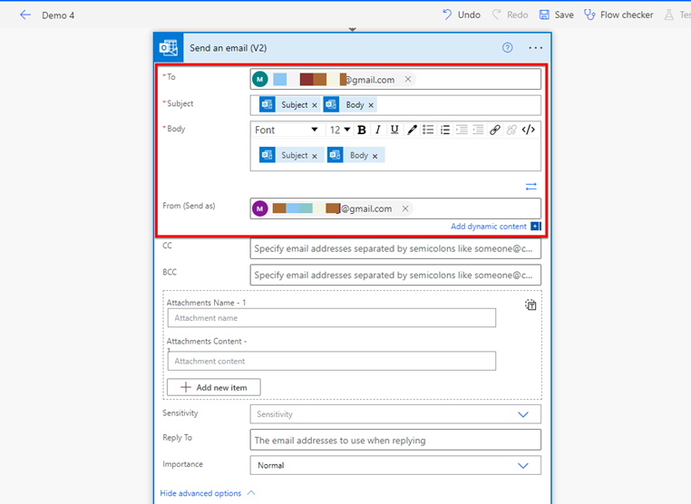691x504 pixels.
Task: Remove the recipient in the To field
Action: pos(408,79)
